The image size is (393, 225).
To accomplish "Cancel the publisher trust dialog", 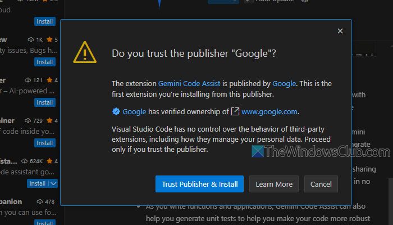I will pos(321,184).
